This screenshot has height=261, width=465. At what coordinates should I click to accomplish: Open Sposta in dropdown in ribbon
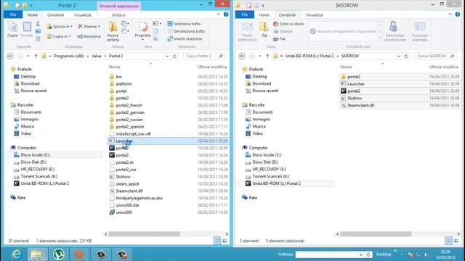[x=60, y=26]
